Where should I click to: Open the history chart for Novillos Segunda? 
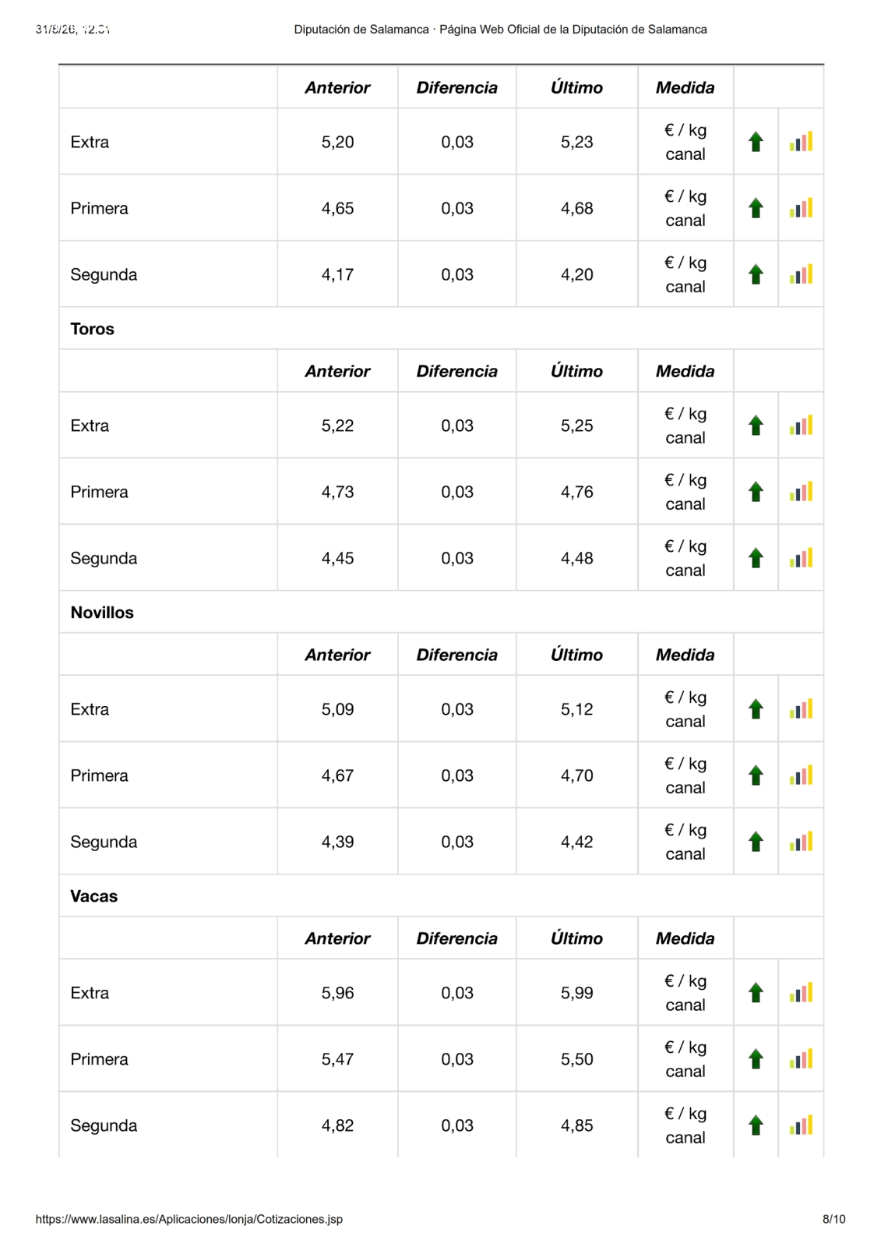801,842
